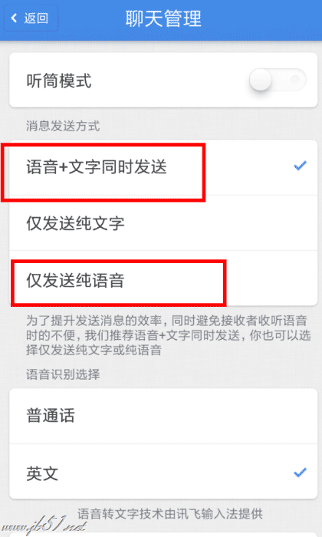The height and width of the screenshot is (537, 322).
Task: Tap the 听筒模式 label text
Action: [59, 81]
